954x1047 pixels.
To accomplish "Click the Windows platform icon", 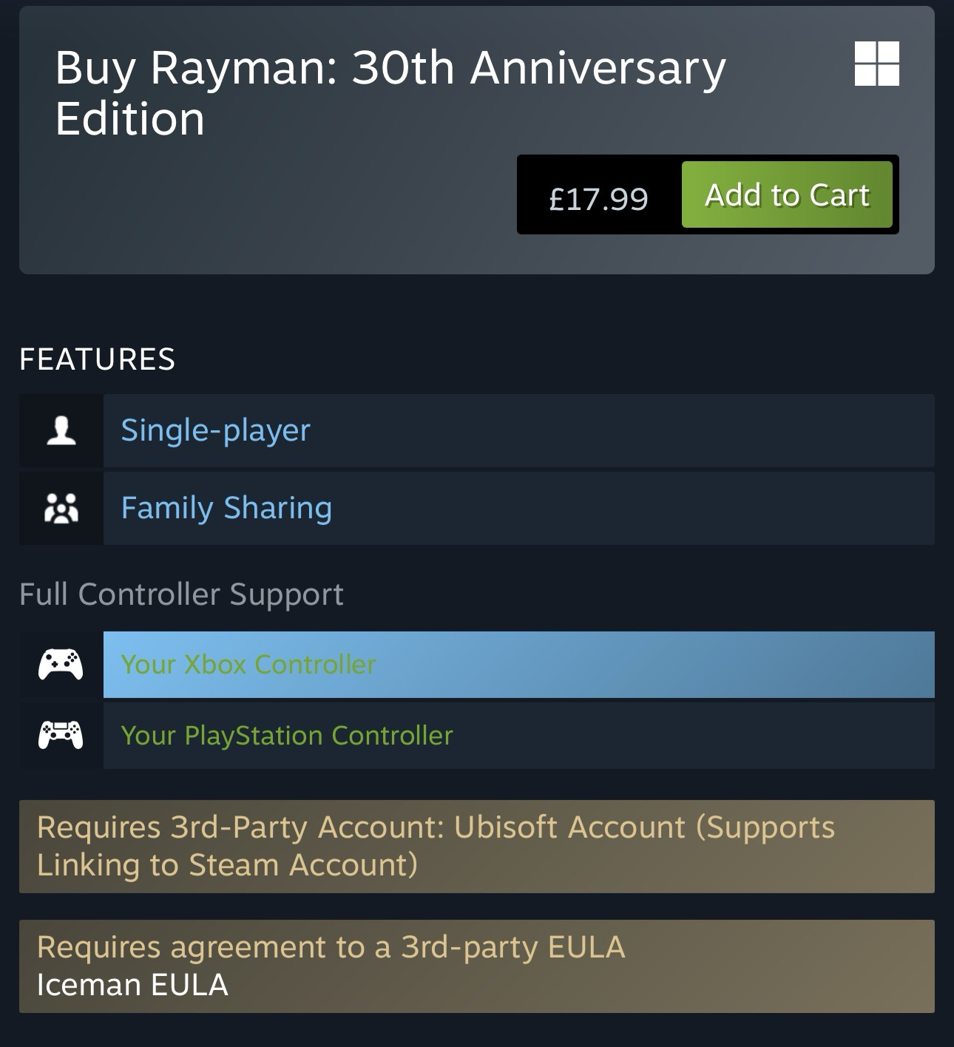I will pos(876,64).
